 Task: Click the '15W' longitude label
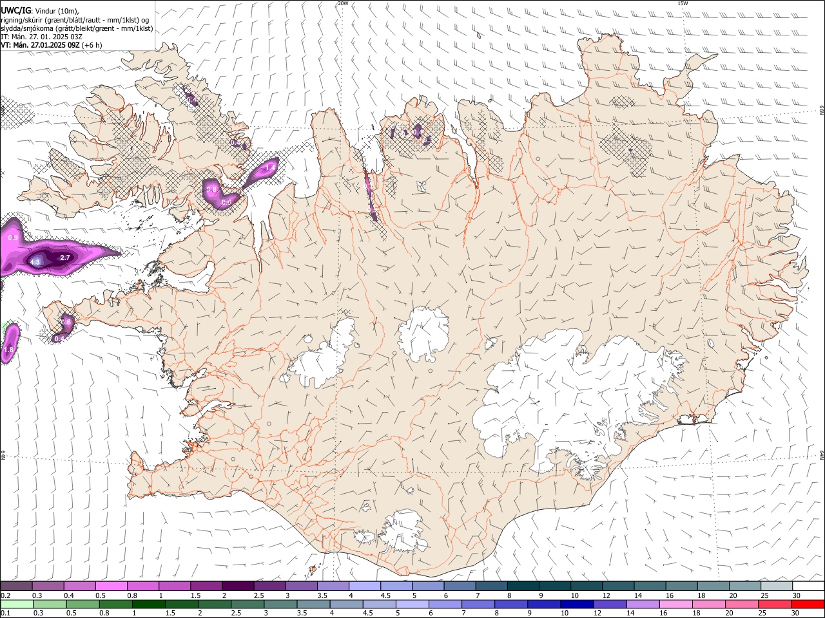click(x=683, y=3)
